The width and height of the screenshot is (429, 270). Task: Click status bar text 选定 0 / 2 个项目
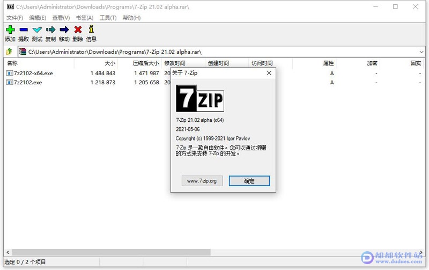(x=25, y=262)
